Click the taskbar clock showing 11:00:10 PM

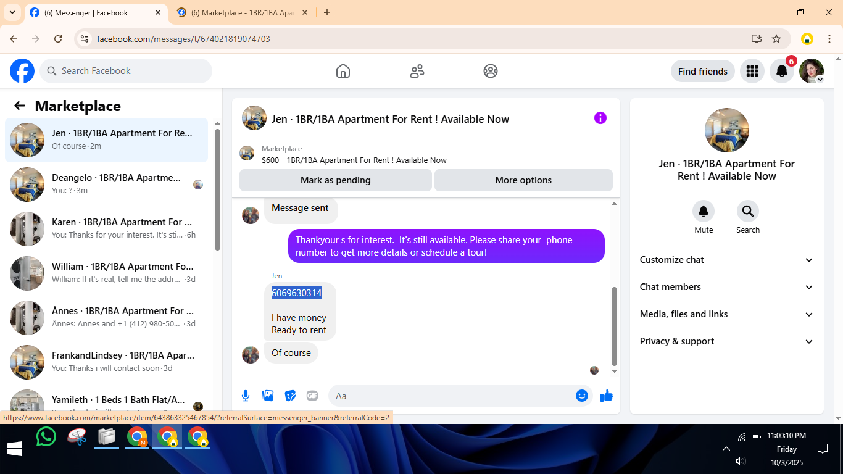[786, 436]
